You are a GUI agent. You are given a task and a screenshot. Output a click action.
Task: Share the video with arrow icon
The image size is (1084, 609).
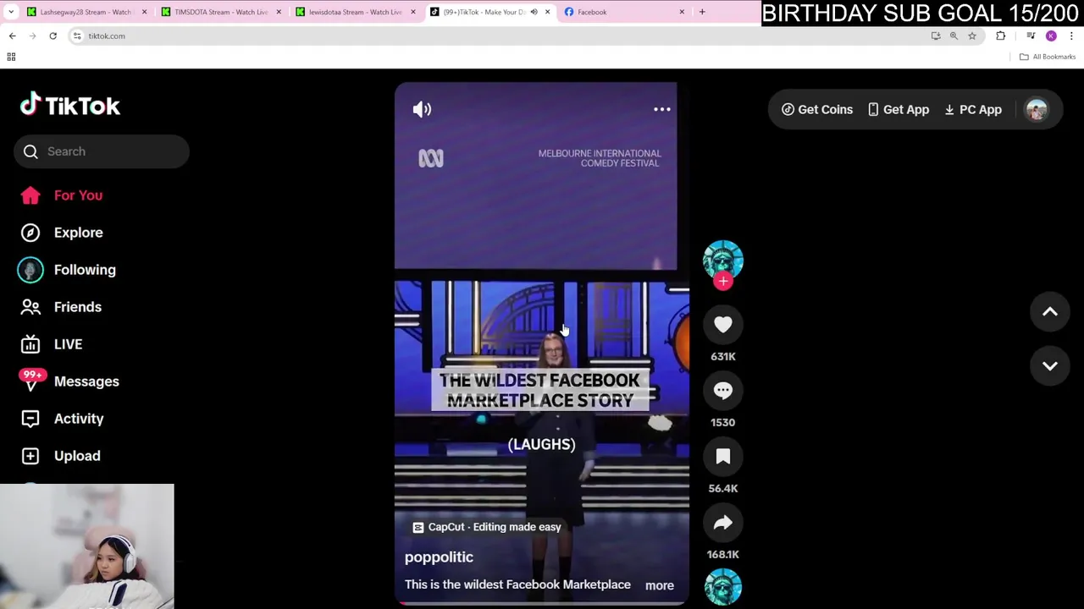tap(723, 523)
